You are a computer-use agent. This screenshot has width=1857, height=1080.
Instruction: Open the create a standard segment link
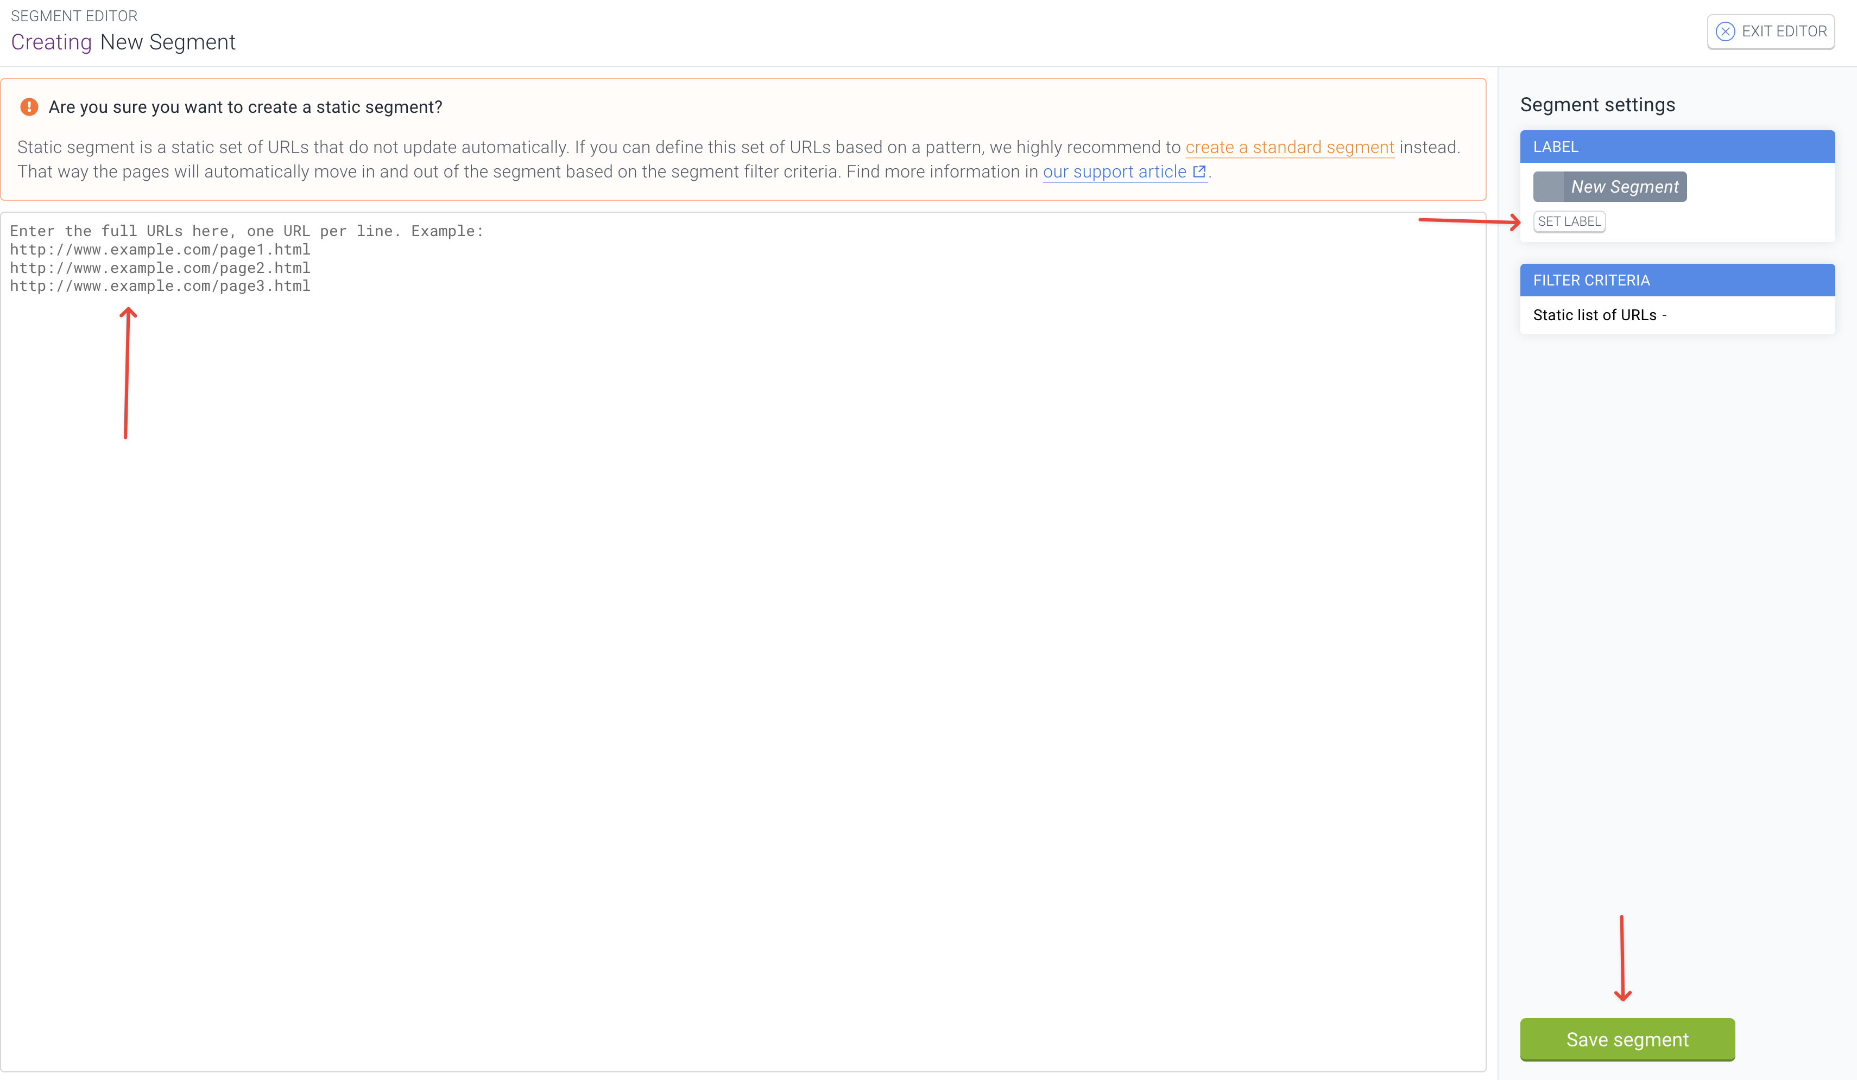1290,147
